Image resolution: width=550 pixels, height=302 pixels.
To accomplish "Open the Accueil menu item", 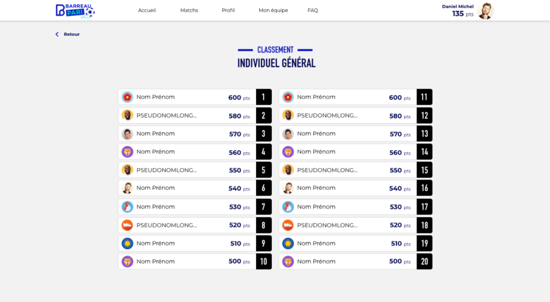I will [147, 10].
